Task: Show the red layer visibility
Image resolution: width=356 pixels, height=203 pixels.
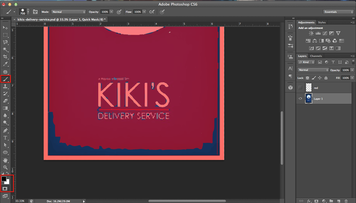Action: (300, 88)
